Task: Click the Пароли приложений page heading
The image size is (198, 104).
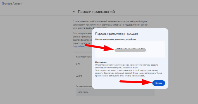Action: click(x=96, y=12)
